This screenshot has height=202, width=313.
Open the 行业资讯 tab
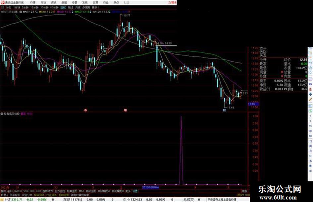tap(51, 195)
